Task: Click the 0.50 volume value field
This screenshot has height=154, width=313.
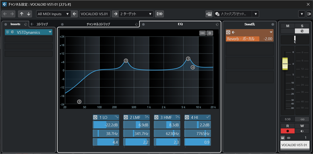Action: pos(288,119)
